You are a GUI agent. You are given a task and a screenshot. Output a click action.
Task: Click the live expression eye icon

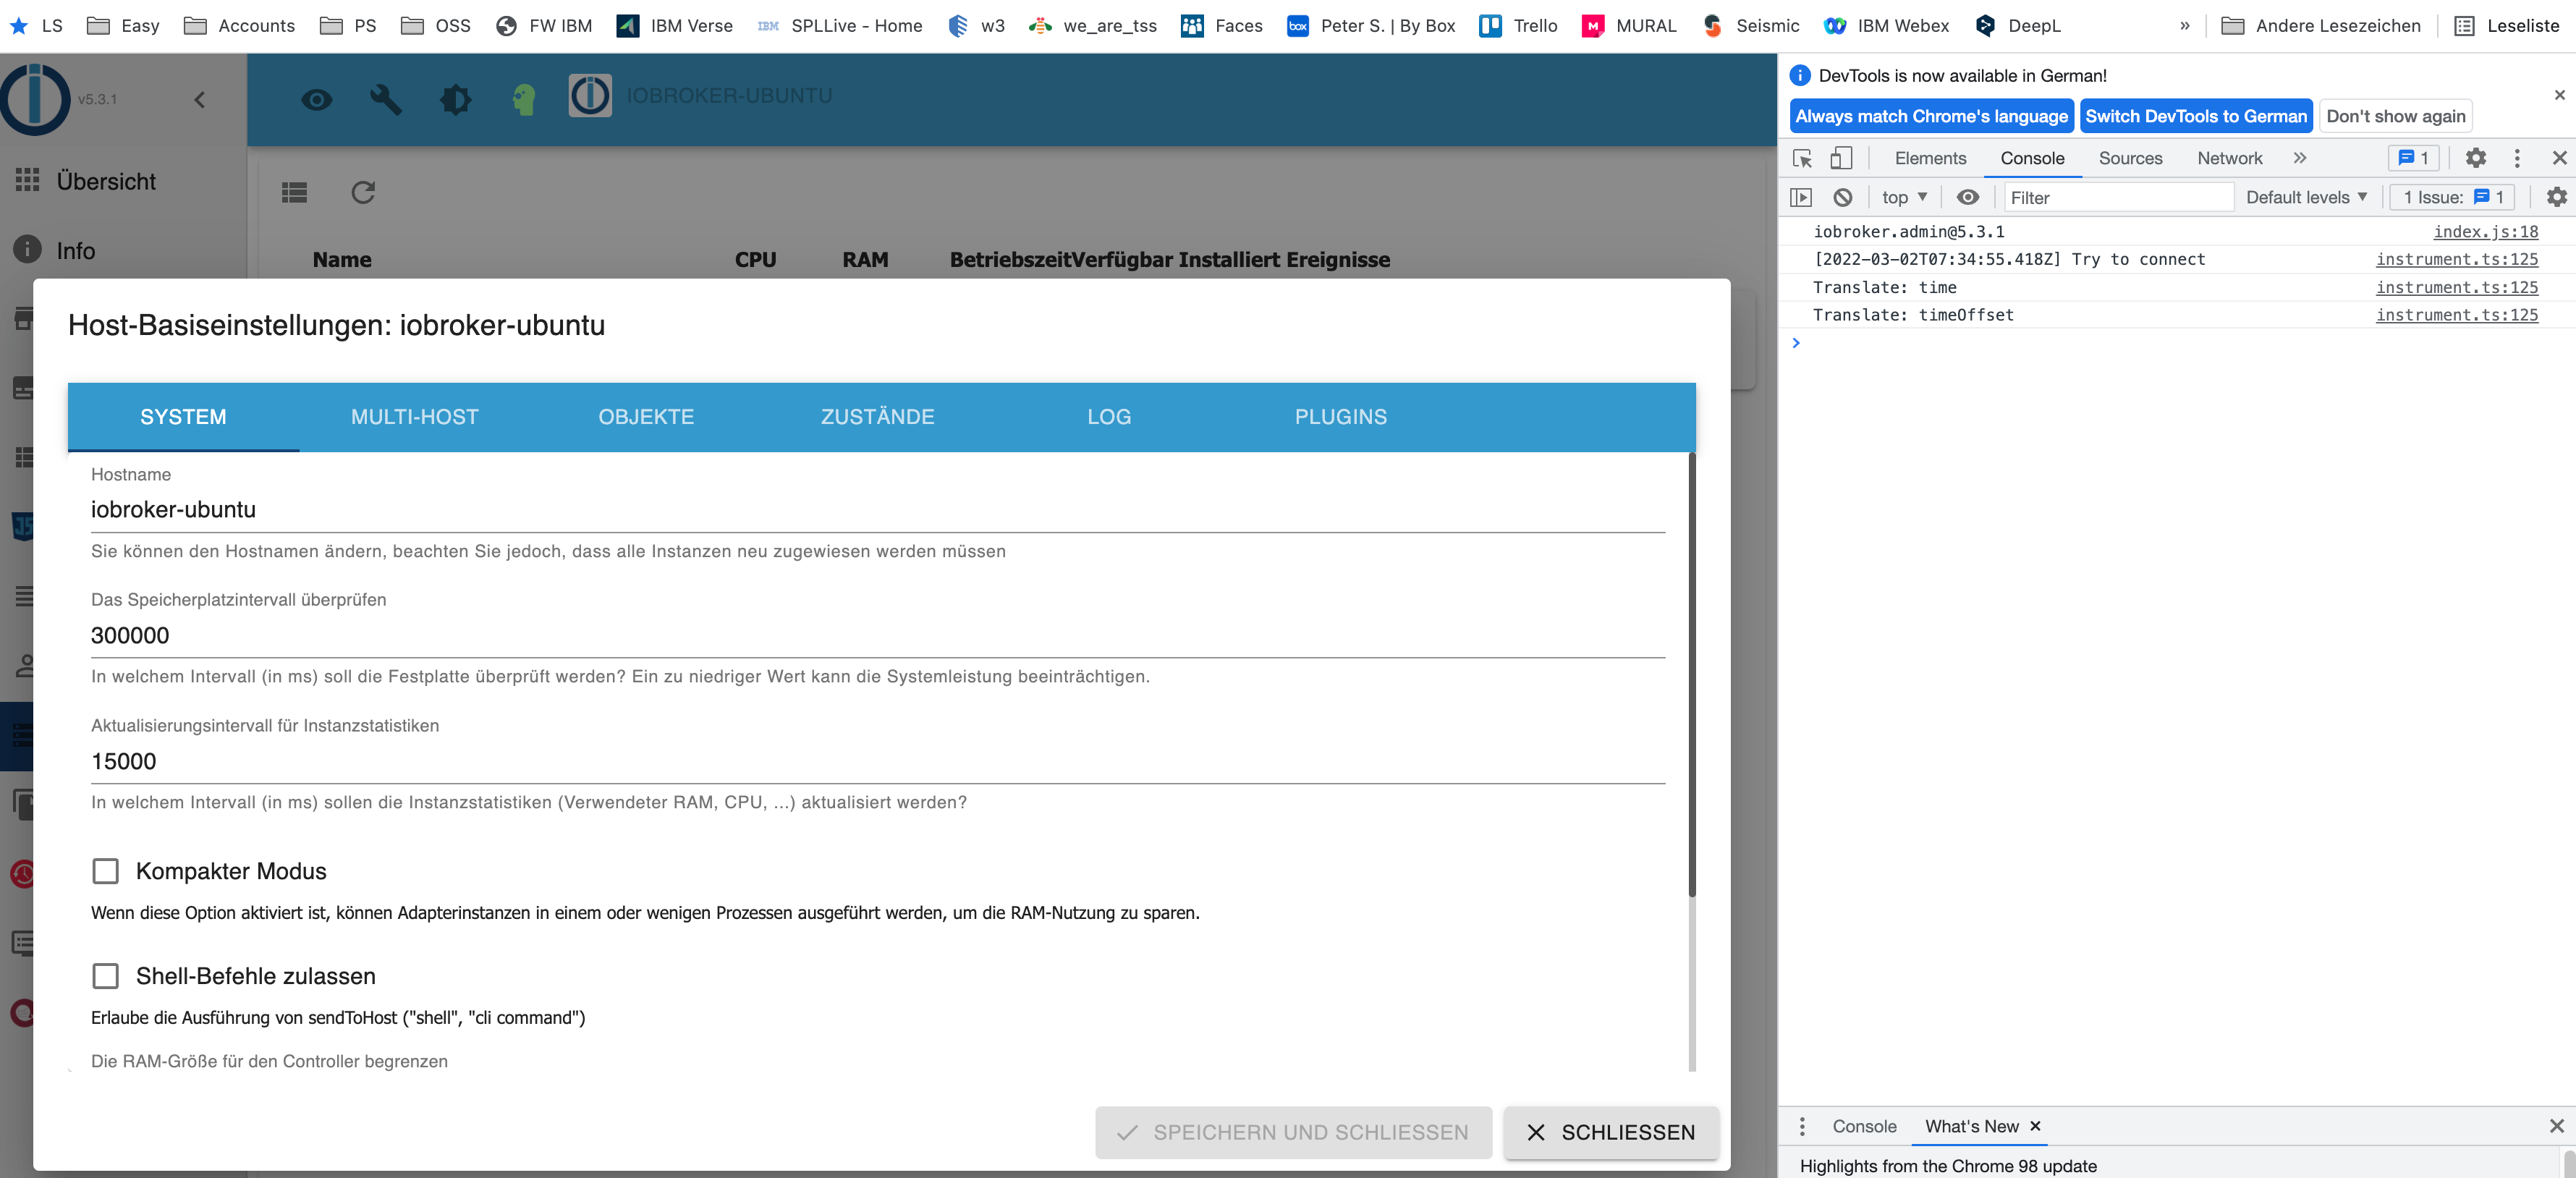click(1967, 197)
